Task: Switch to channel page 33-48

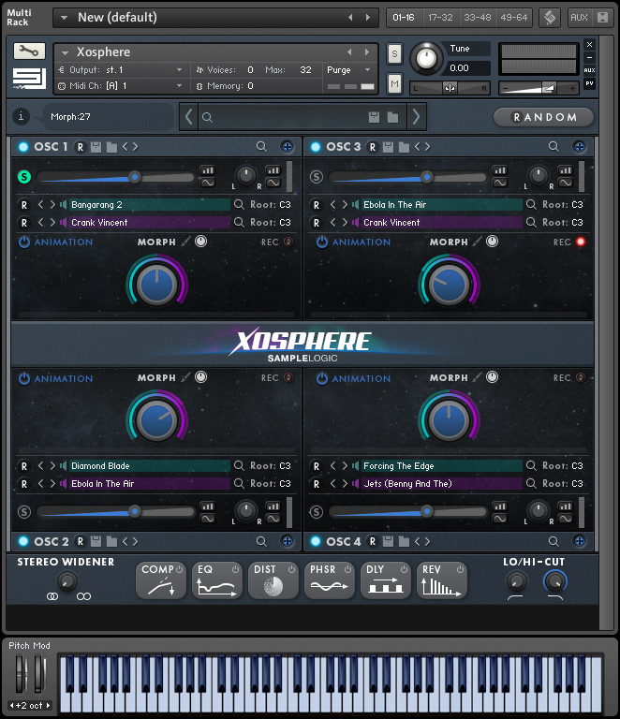Action: click(477, 18)
